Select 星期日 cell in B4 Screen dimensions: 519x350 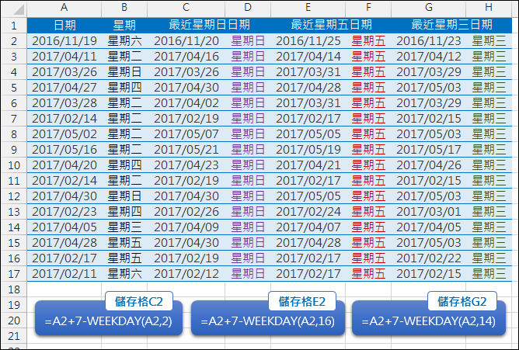124,72
